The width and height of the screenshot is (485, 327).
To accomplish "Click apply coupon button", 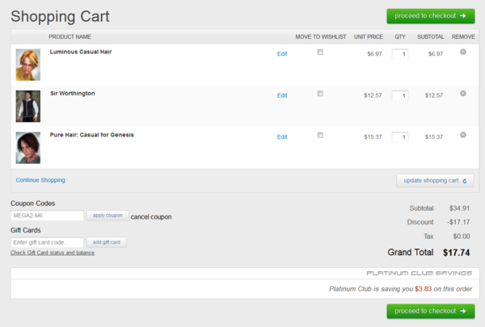I will (108, 216).
